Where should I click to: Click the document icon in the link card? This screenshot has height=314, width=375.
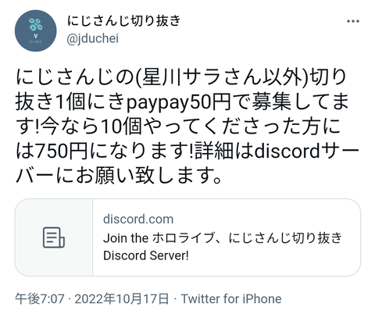[x=54, y=237]
